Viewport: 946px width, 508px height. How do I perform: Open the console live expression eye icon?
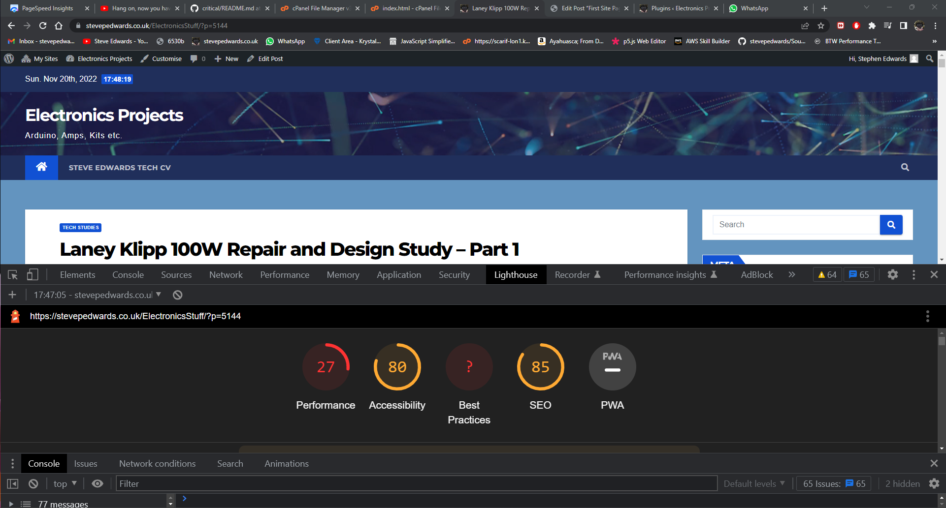(x=98, y=484)
